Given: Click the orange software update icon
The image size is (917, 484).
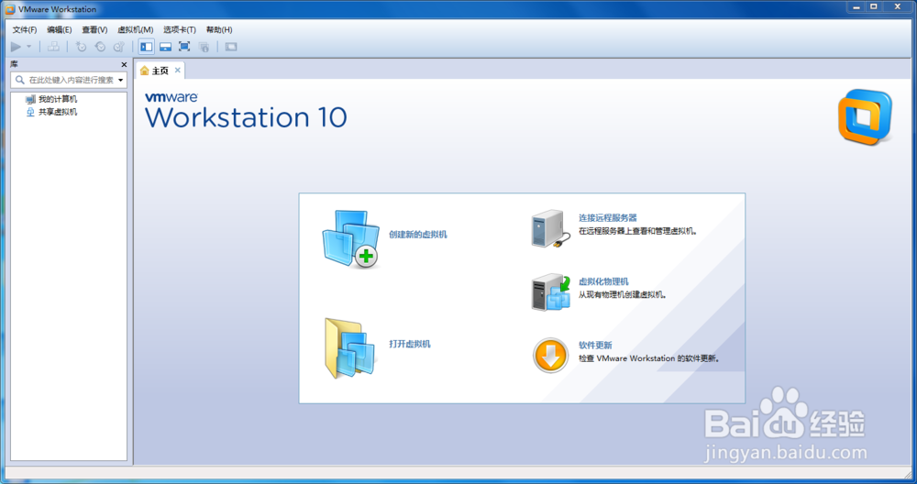Looking at the screenshot, I should point(550,356).
